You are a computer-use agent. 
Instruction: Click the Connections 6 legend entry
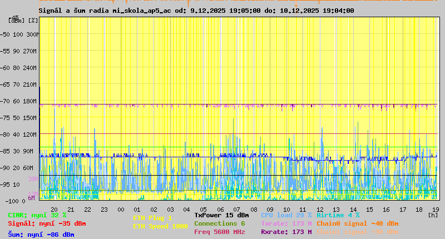point(219,223)
